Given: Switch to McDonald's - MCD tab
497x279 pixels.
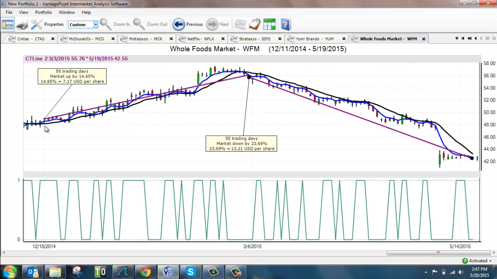Looking at the screenshot, I should click(86, 39).
